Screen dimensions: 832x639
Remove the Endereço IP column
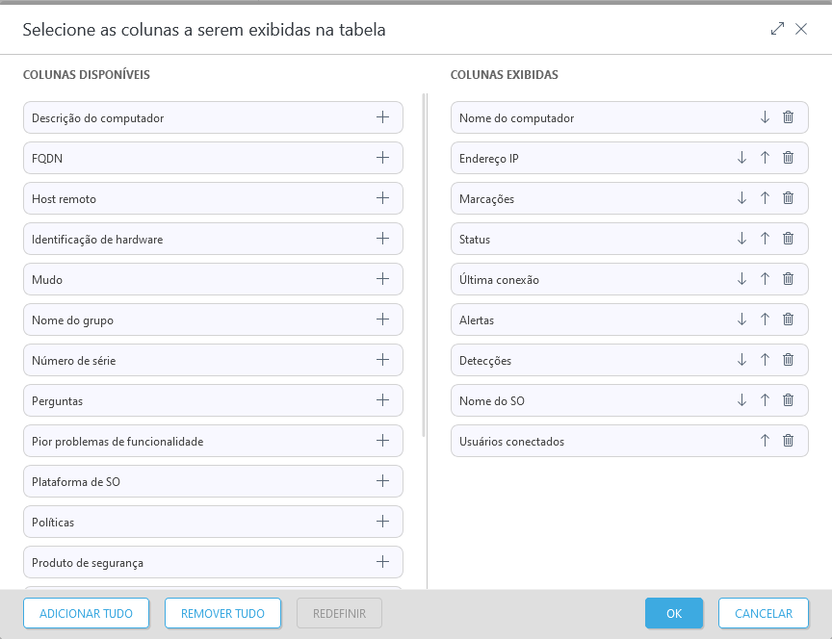pyautogui.click(x=788, y=158)
